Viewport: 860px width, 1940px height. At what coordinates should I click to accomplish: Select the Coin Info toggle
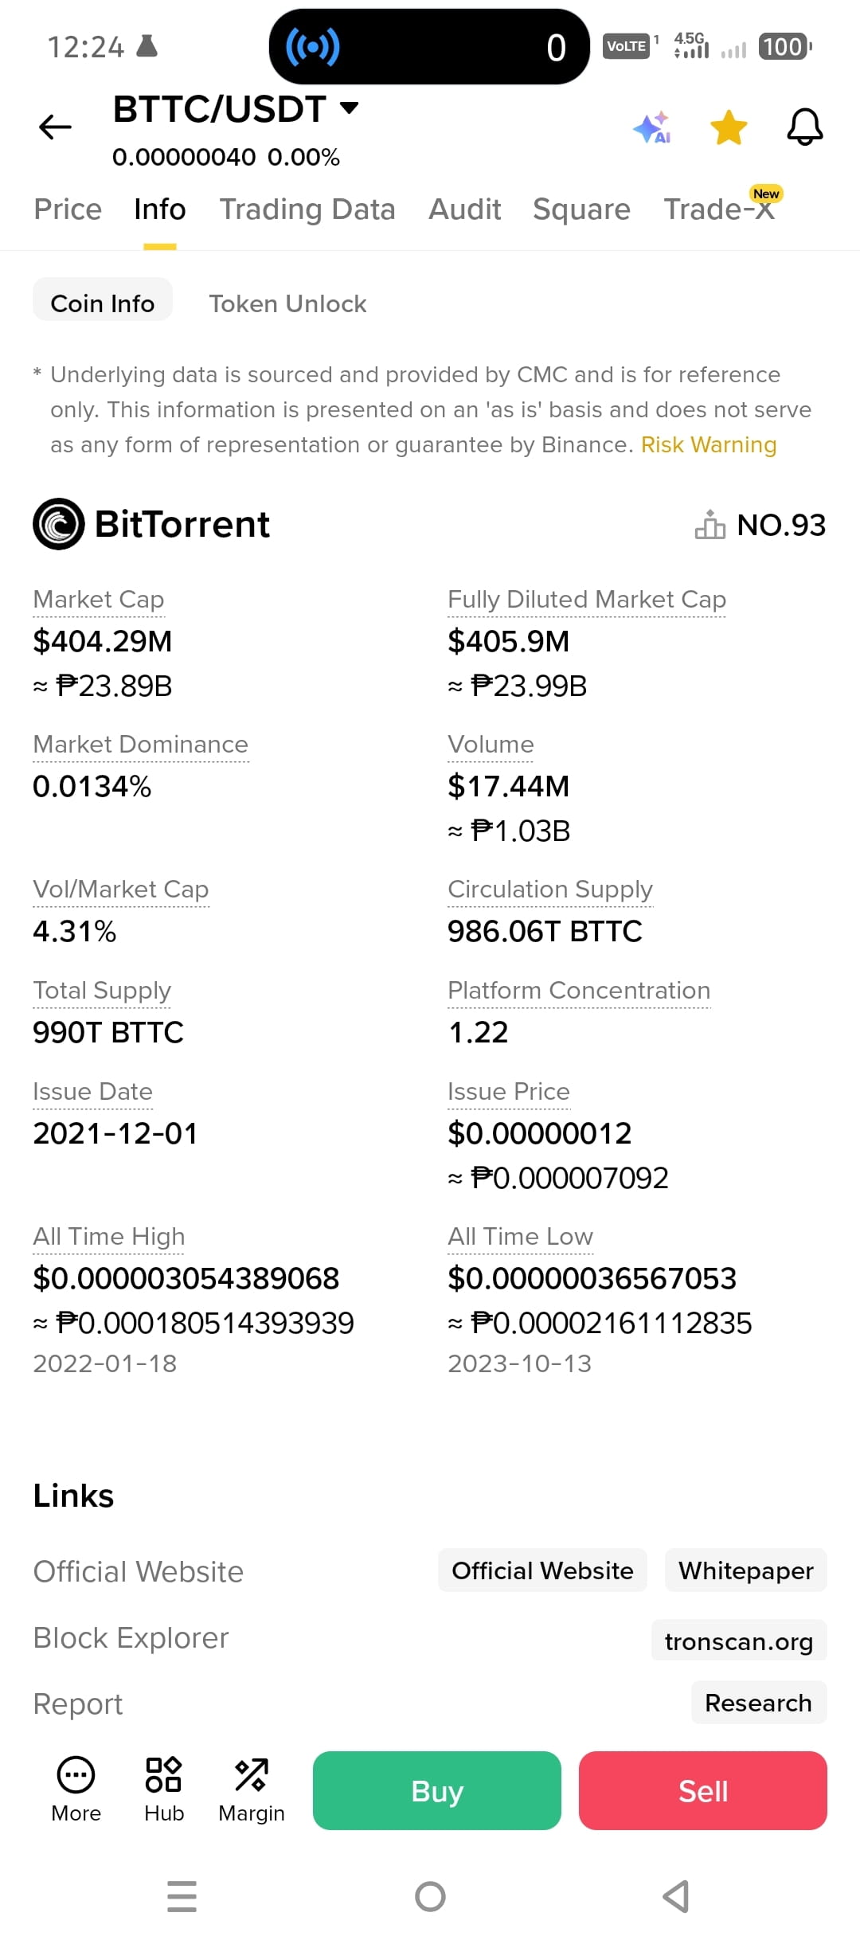tap(103, 303)
